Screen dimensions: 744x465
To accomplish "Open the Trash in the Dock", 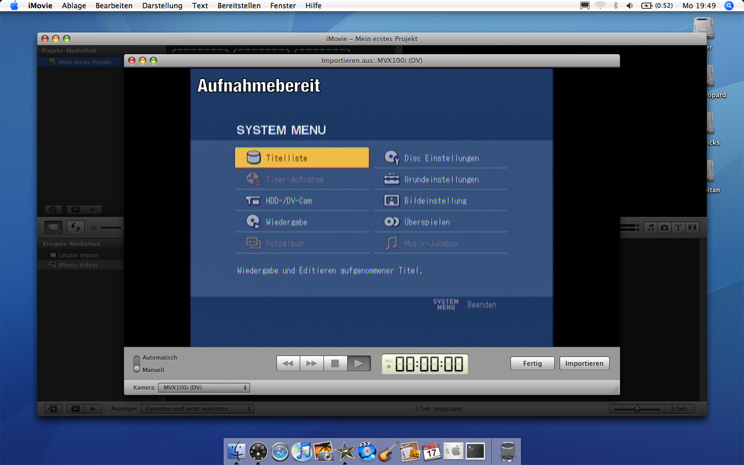I will [x=508, y=452].
